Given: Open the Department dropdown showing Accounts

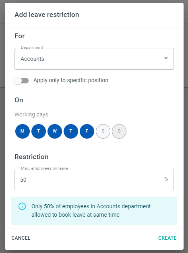Looking at the screenshot, I should (94, 59).
